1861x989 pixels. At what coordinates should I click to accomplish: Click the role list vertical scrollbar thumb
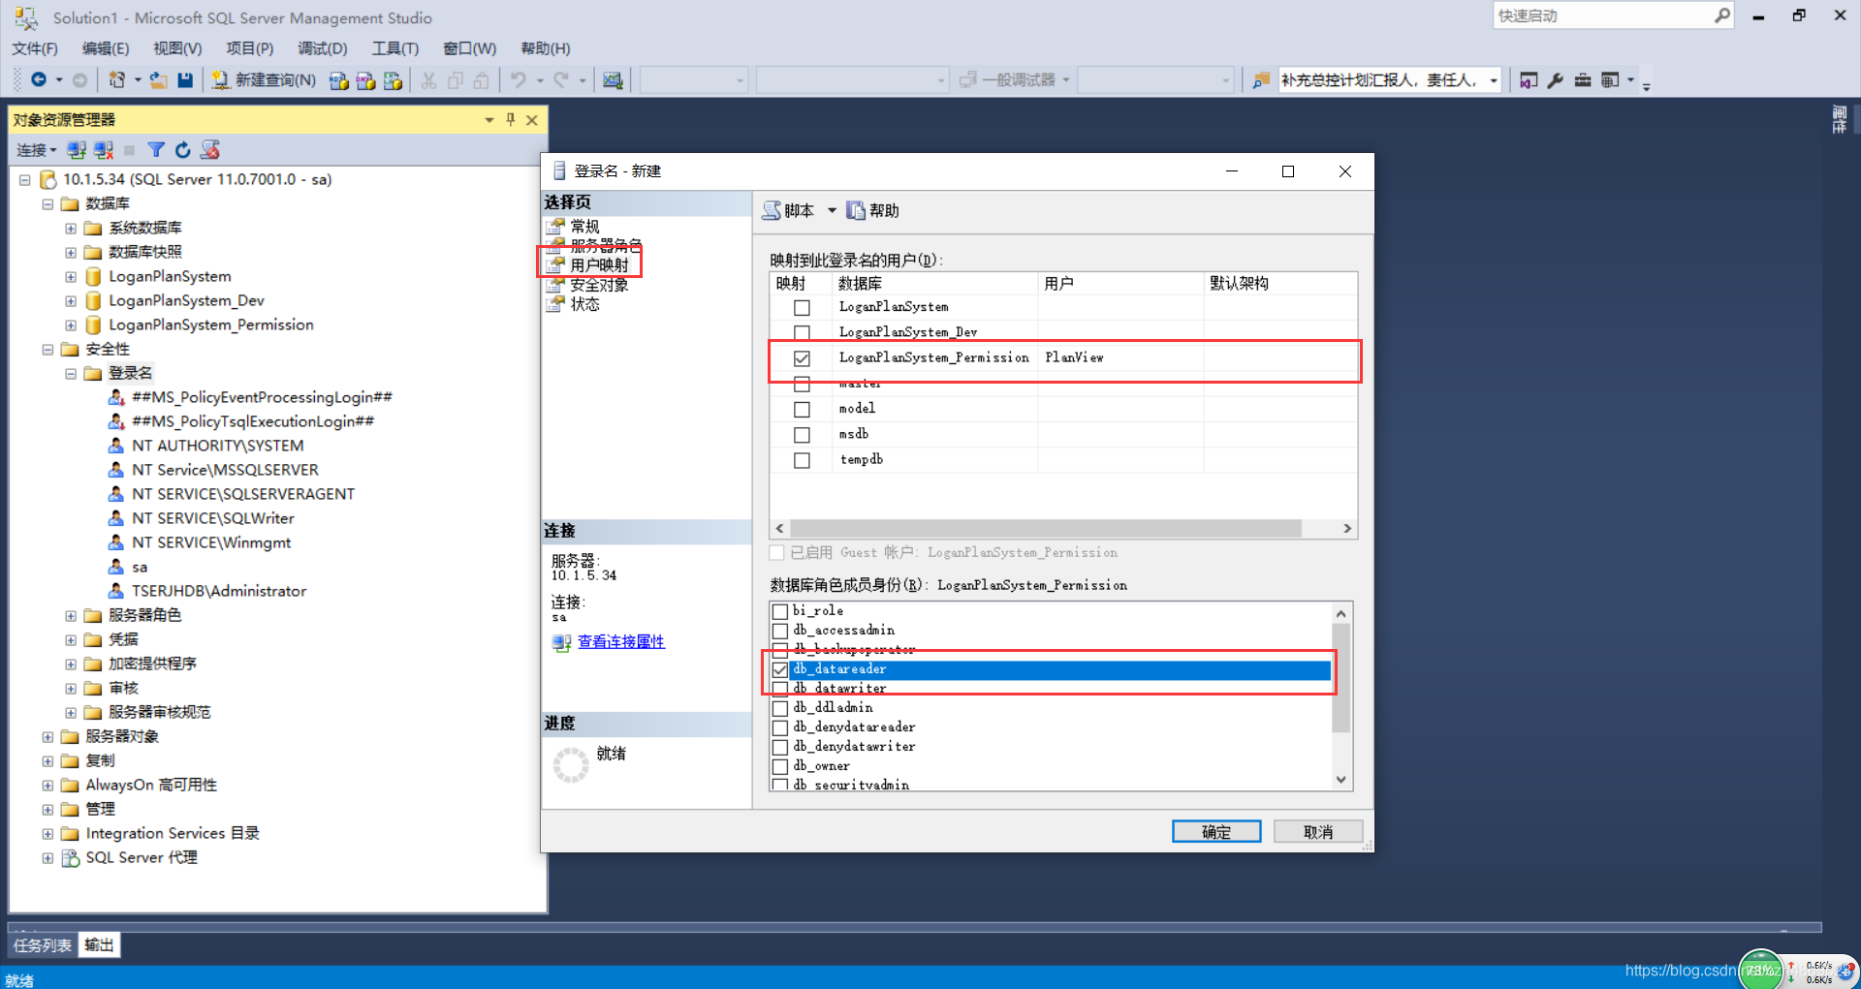(x=1341, y=678)
